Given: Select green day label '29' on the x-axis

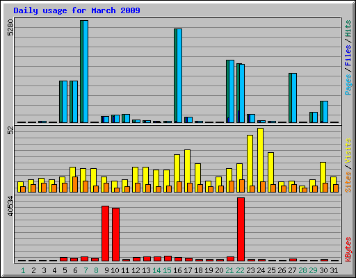Looking at the screenshot, I should [313, 270].
